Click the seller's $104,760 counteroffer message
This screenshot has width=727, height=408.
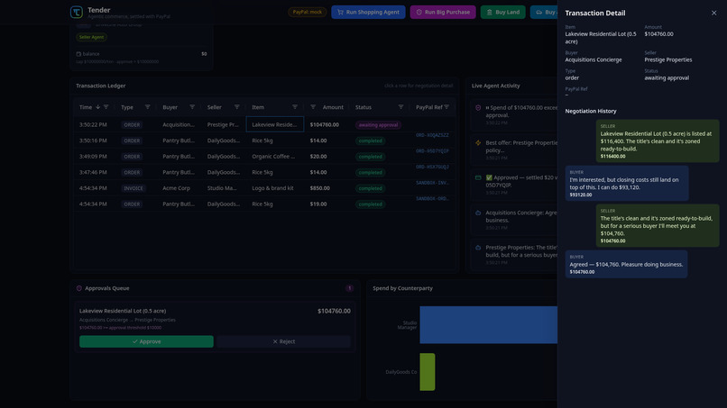click(x=658, y=225)
